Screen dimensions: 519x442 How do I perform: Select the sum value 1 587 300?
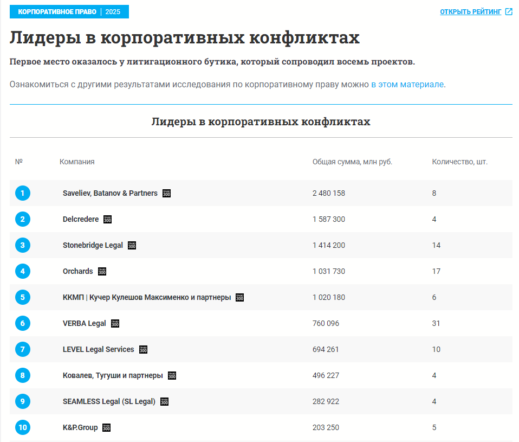click(329, 219)
